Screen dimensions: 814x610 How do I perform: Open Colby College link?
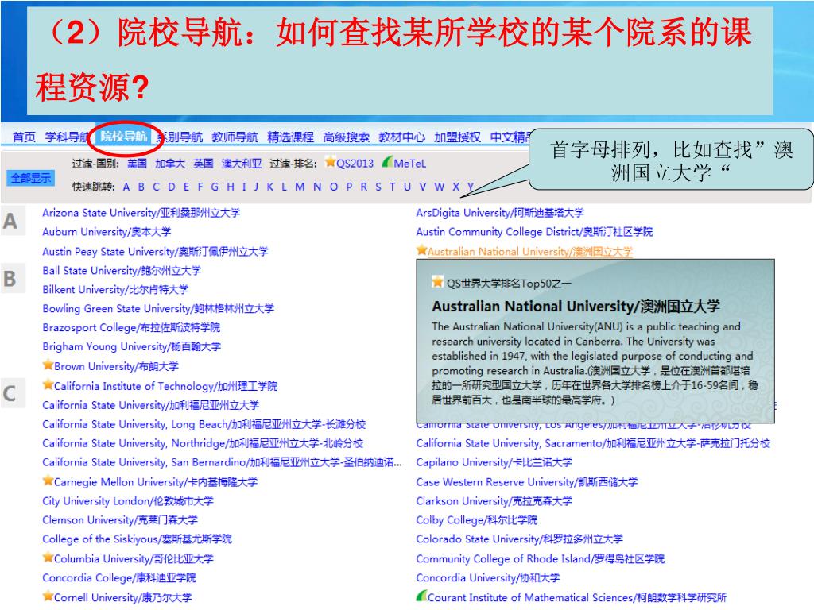coord(477,520)
